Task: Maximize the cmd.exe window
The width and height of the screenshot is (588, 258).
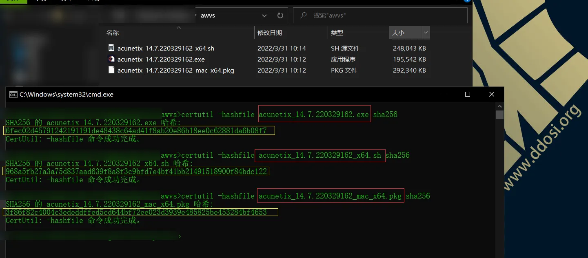Action: (x=468, y=94)
